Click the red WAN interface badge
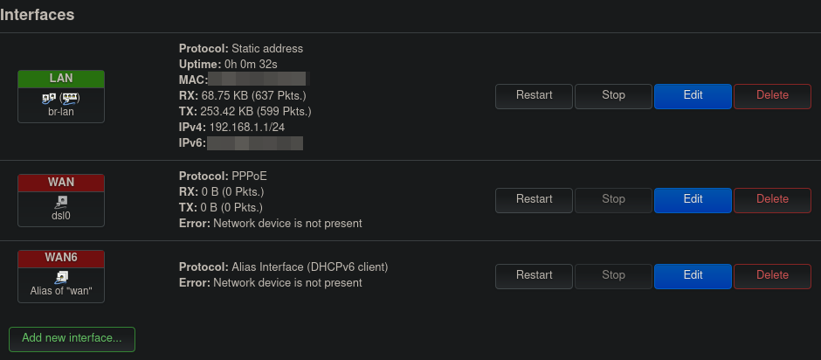 [61, 183]
